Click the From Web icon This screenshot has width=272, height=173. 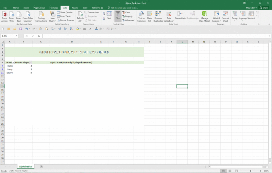click(12, 17)
